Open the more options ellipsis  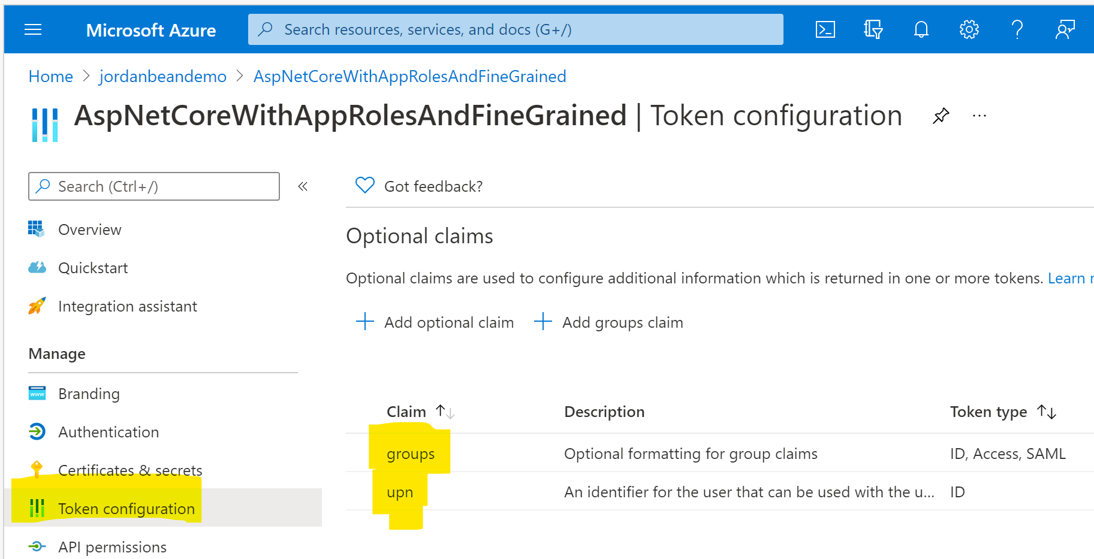(980, 116)
